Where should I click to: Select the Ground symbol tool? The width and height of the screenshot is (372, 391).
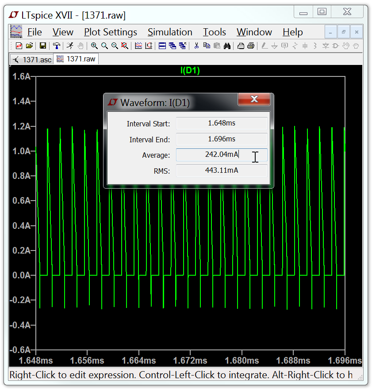pyautogui.click(x=274, y=45)
